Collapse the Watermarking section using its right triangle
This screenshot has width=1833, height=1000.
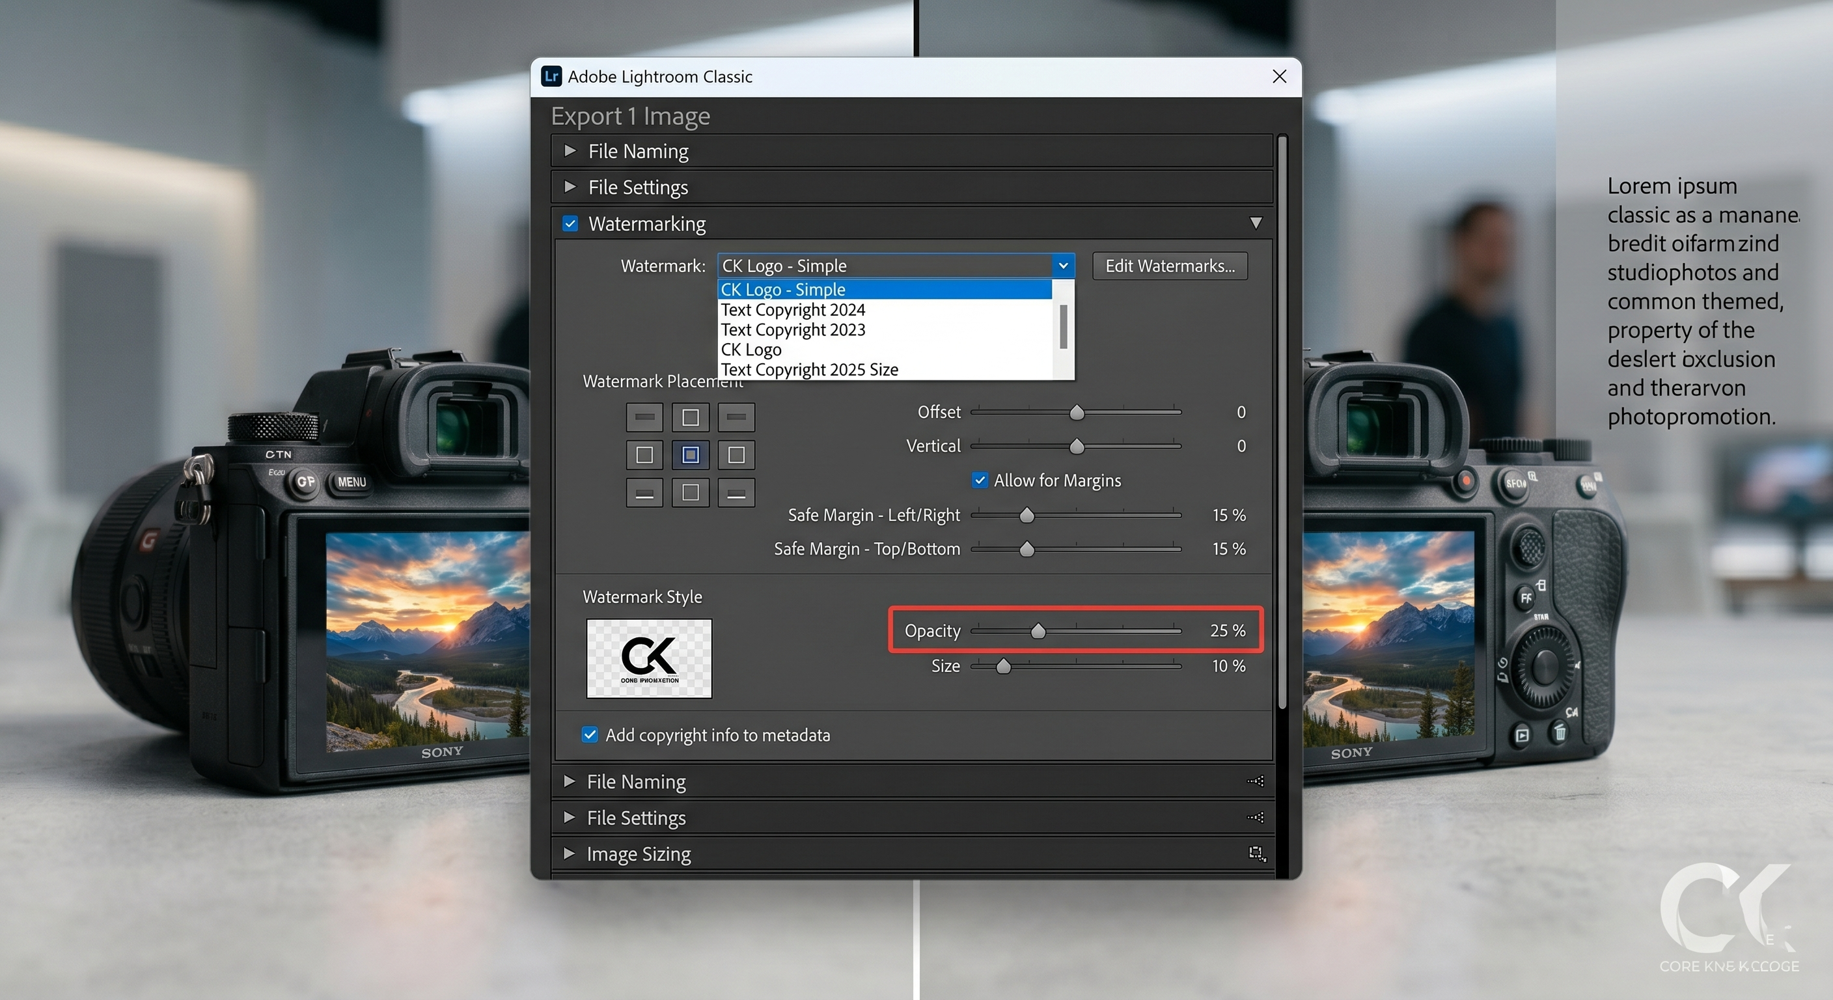[1256, 223]
